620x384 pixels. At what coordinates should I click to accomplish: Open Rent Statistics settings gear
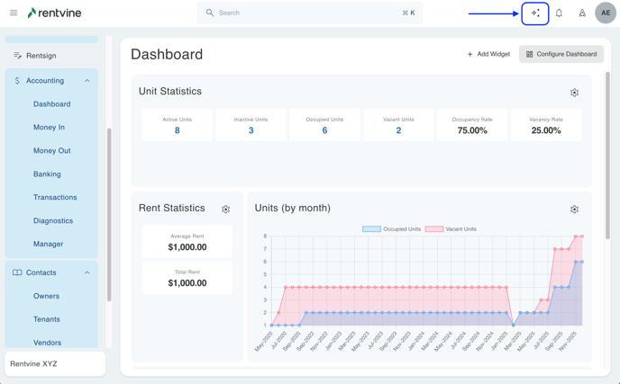point(226,210)
